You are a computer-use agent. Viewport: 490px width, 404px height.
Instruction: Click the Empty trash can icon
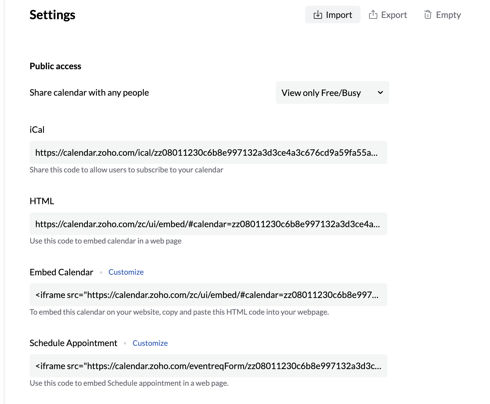point(428,15)
